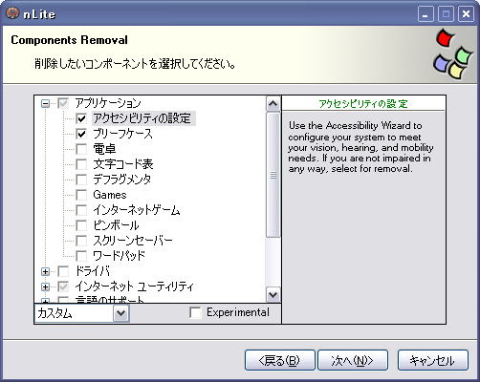Check the インターネットゲーム checkbox

(x=81, y=210)
